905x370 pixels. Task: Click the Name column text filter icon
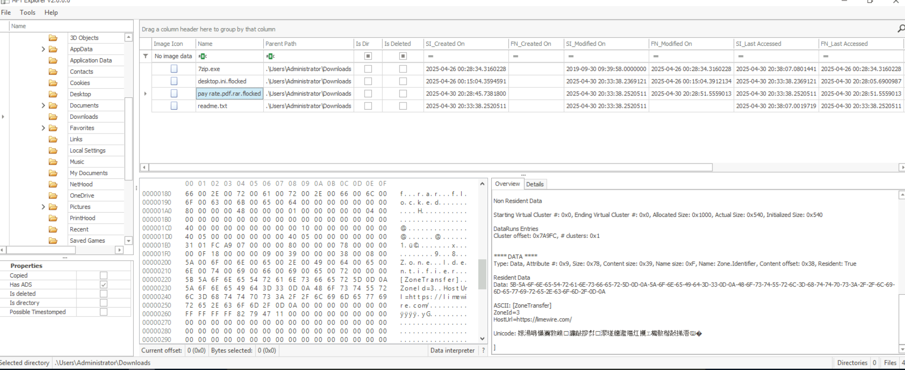tap(203, 56)
